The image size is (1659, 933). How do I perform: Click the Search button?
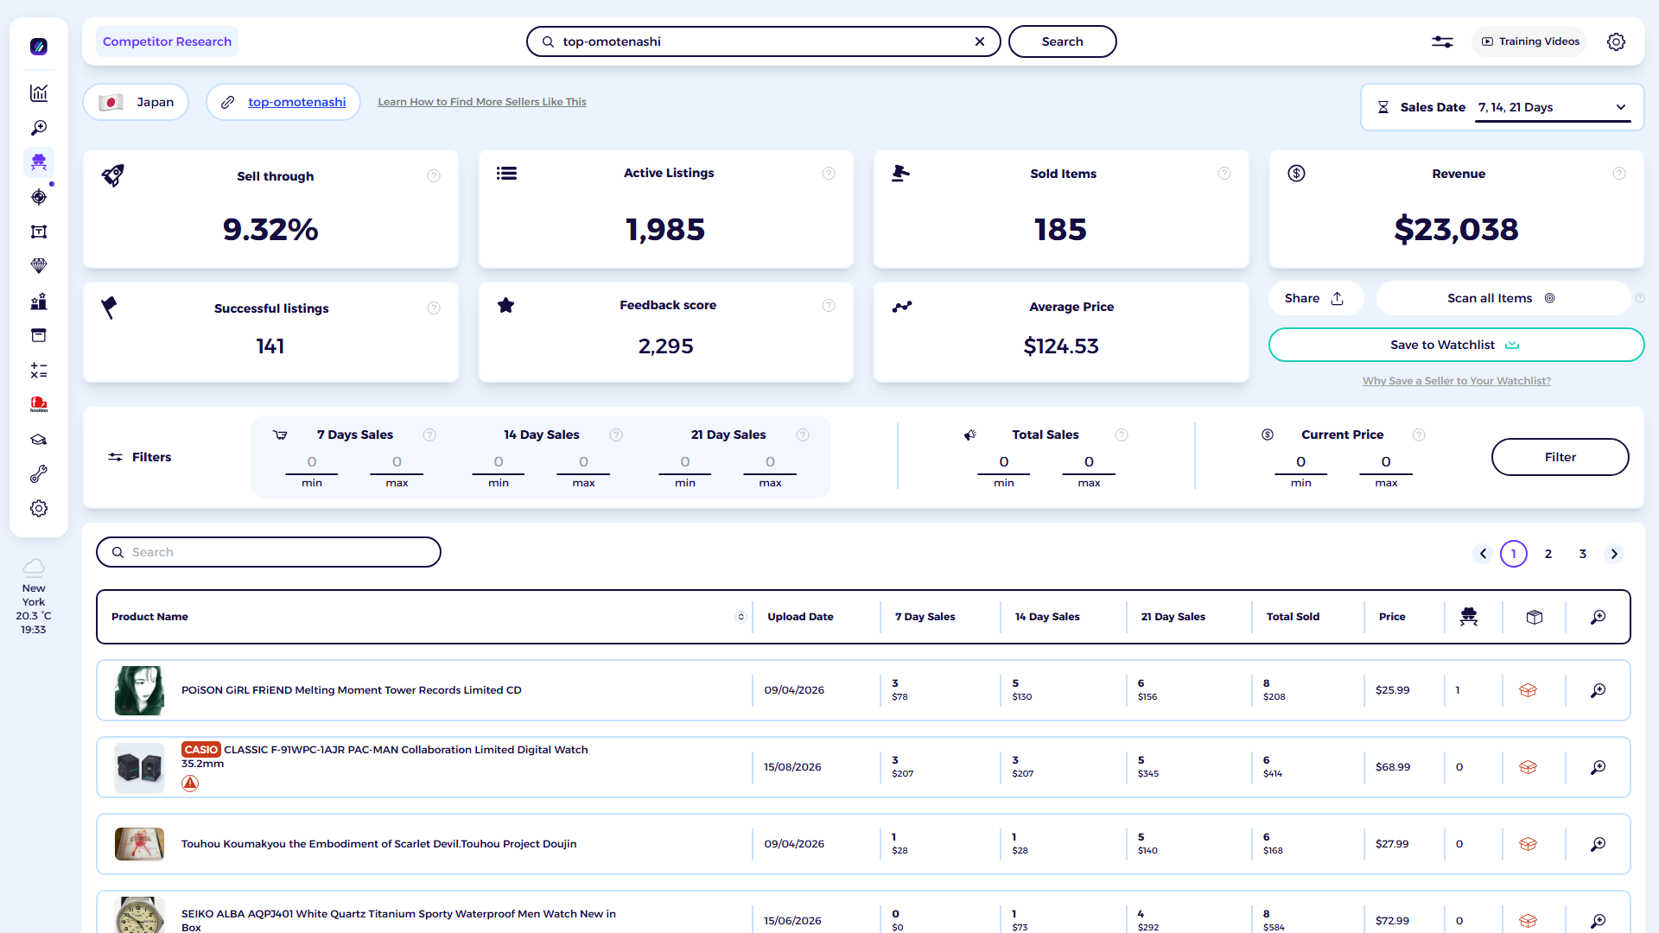(1062, 41)
